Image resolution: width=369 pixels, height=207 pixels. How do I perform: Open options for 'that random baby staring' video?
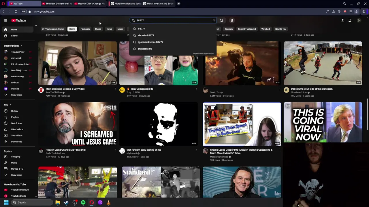point(196,150)
